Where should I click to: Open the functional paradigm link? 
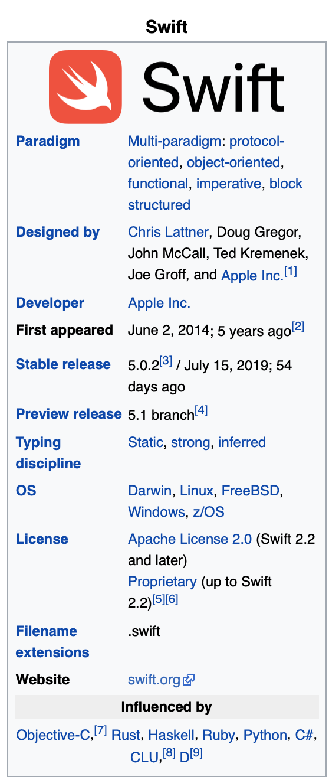[158, 184]
